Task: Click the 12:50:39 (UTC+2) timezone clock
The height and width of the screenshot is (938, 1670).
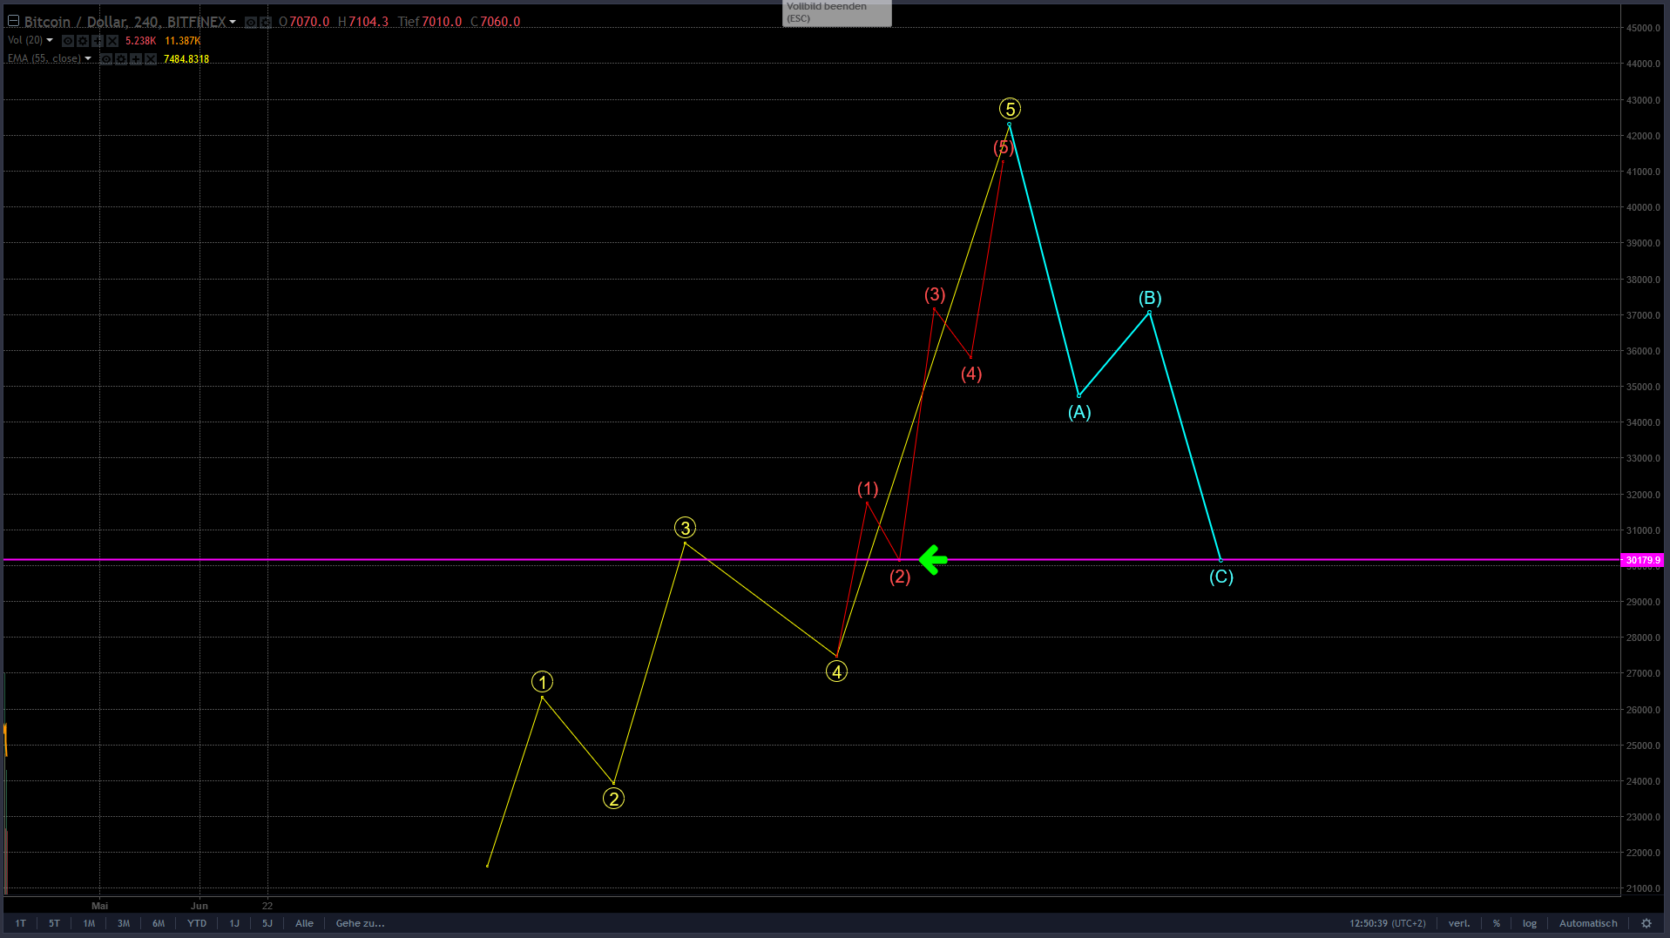Action: [1388, 923]
